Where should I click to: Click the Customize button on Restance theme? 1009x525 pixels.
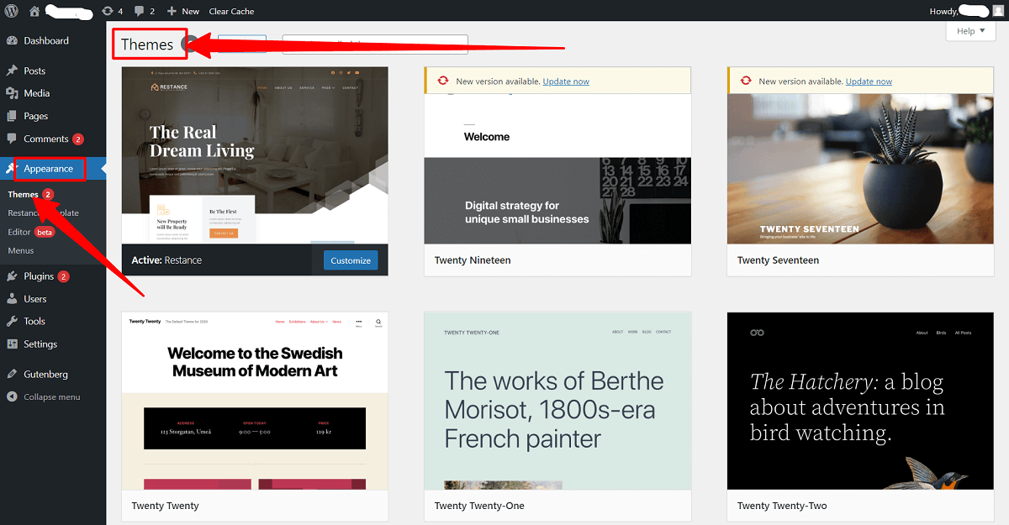click(x=351, y=260)
